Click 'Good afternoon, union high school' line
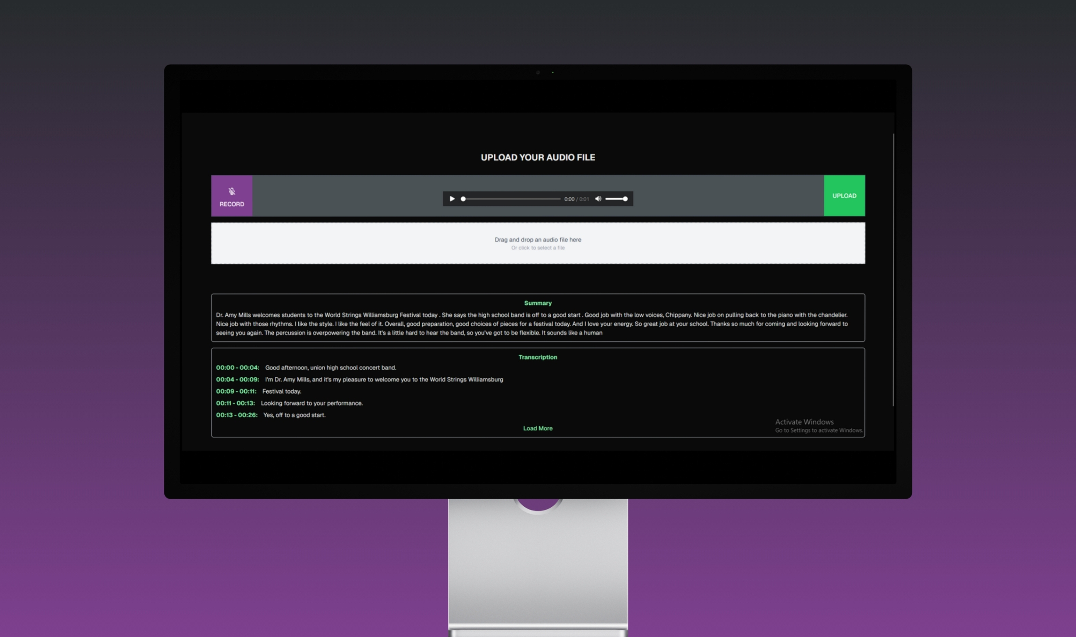The height and width of the screenshot is (637, 1076). point(331,368)
